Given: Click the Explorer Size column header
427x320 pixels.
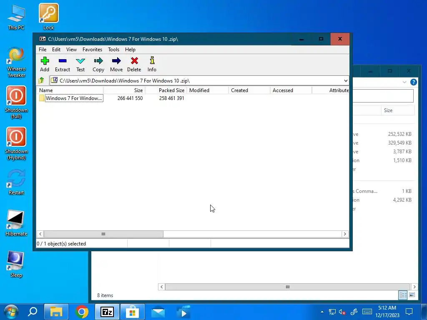Looking at the screenshot, I should [397, 110].
